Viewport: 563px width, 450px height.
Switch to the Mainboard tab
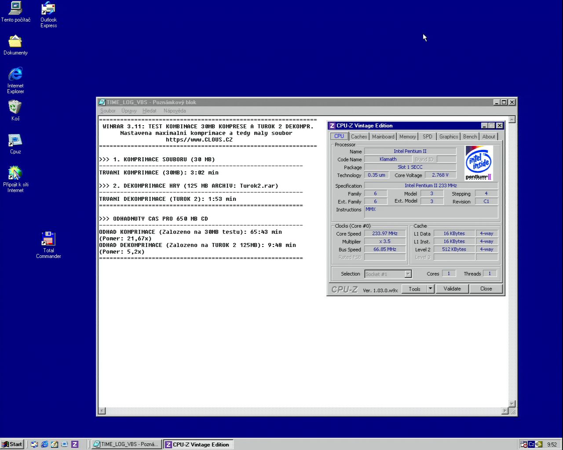383,137
